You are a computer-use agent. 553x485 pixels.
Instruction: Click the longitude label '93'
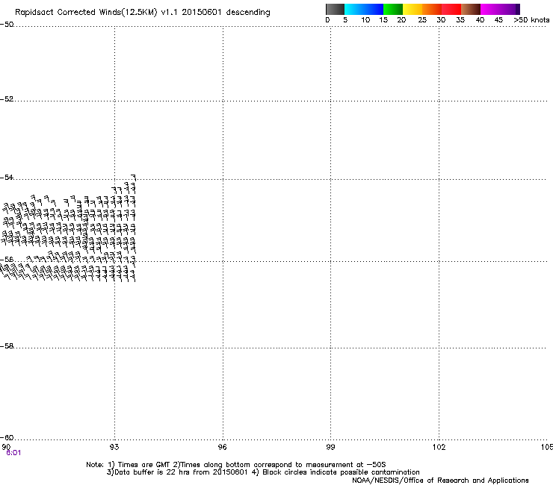(x=114, y=447)
